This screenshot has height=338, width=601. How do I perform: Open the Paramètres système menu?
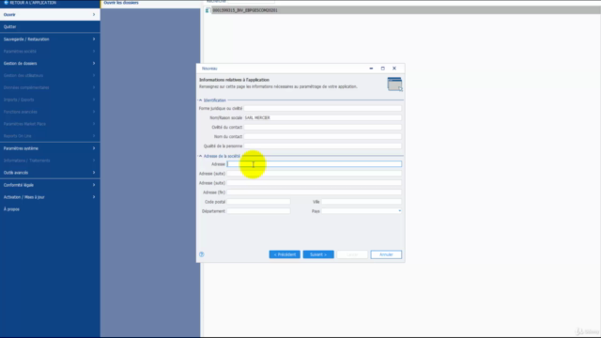pos(50,148)
